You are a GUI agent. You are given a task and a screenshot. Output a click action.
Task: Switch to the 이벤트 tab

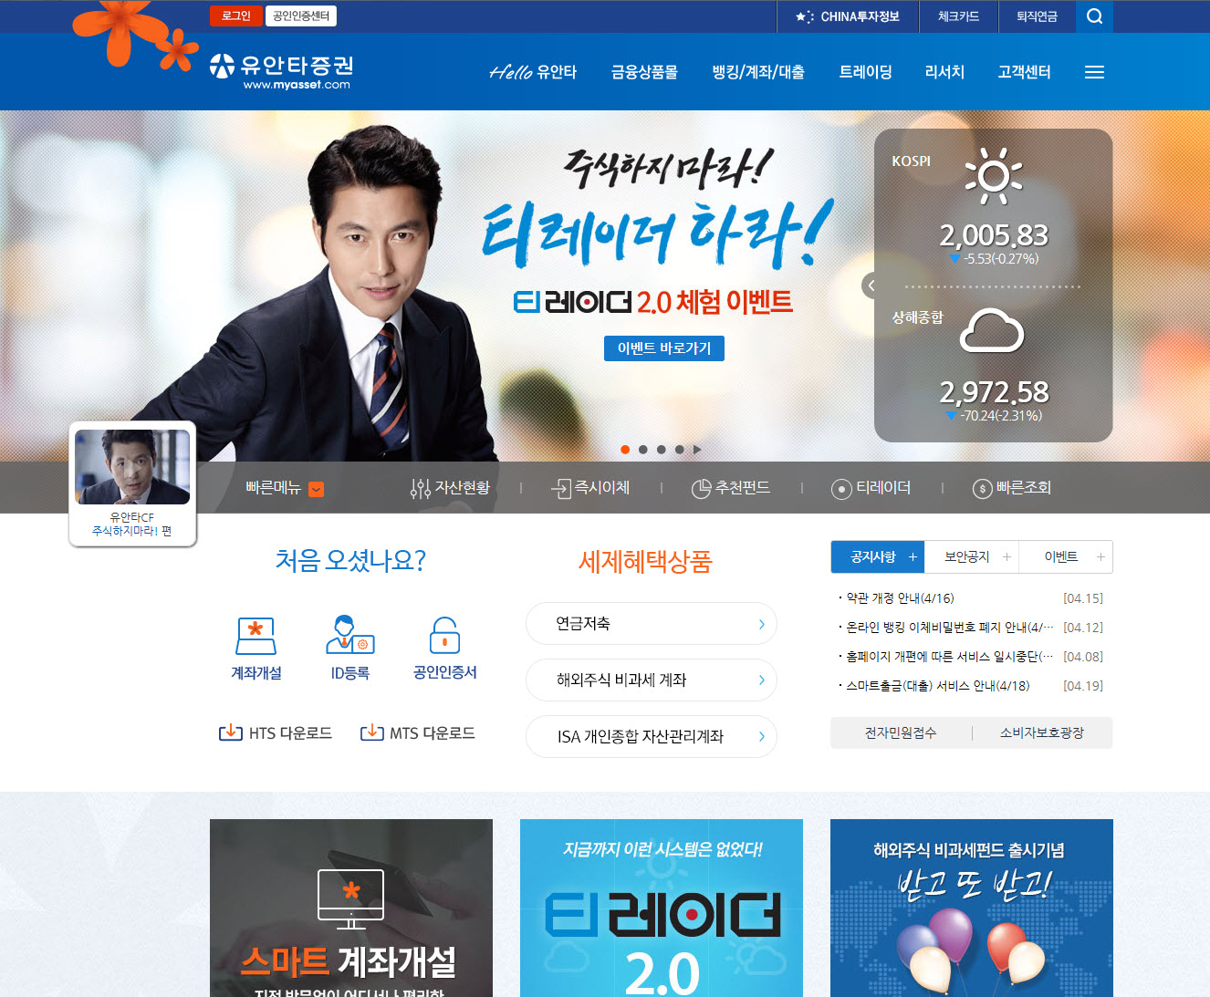(x=1066, y=556)
